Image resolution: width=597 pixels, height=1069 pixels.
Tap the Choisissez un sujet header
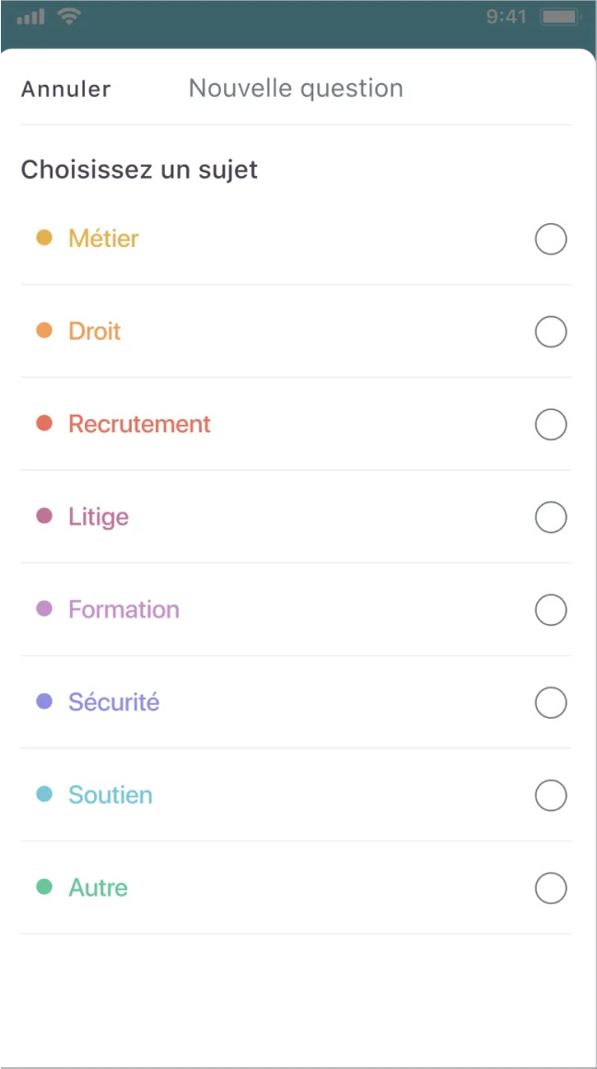[139, 170]
